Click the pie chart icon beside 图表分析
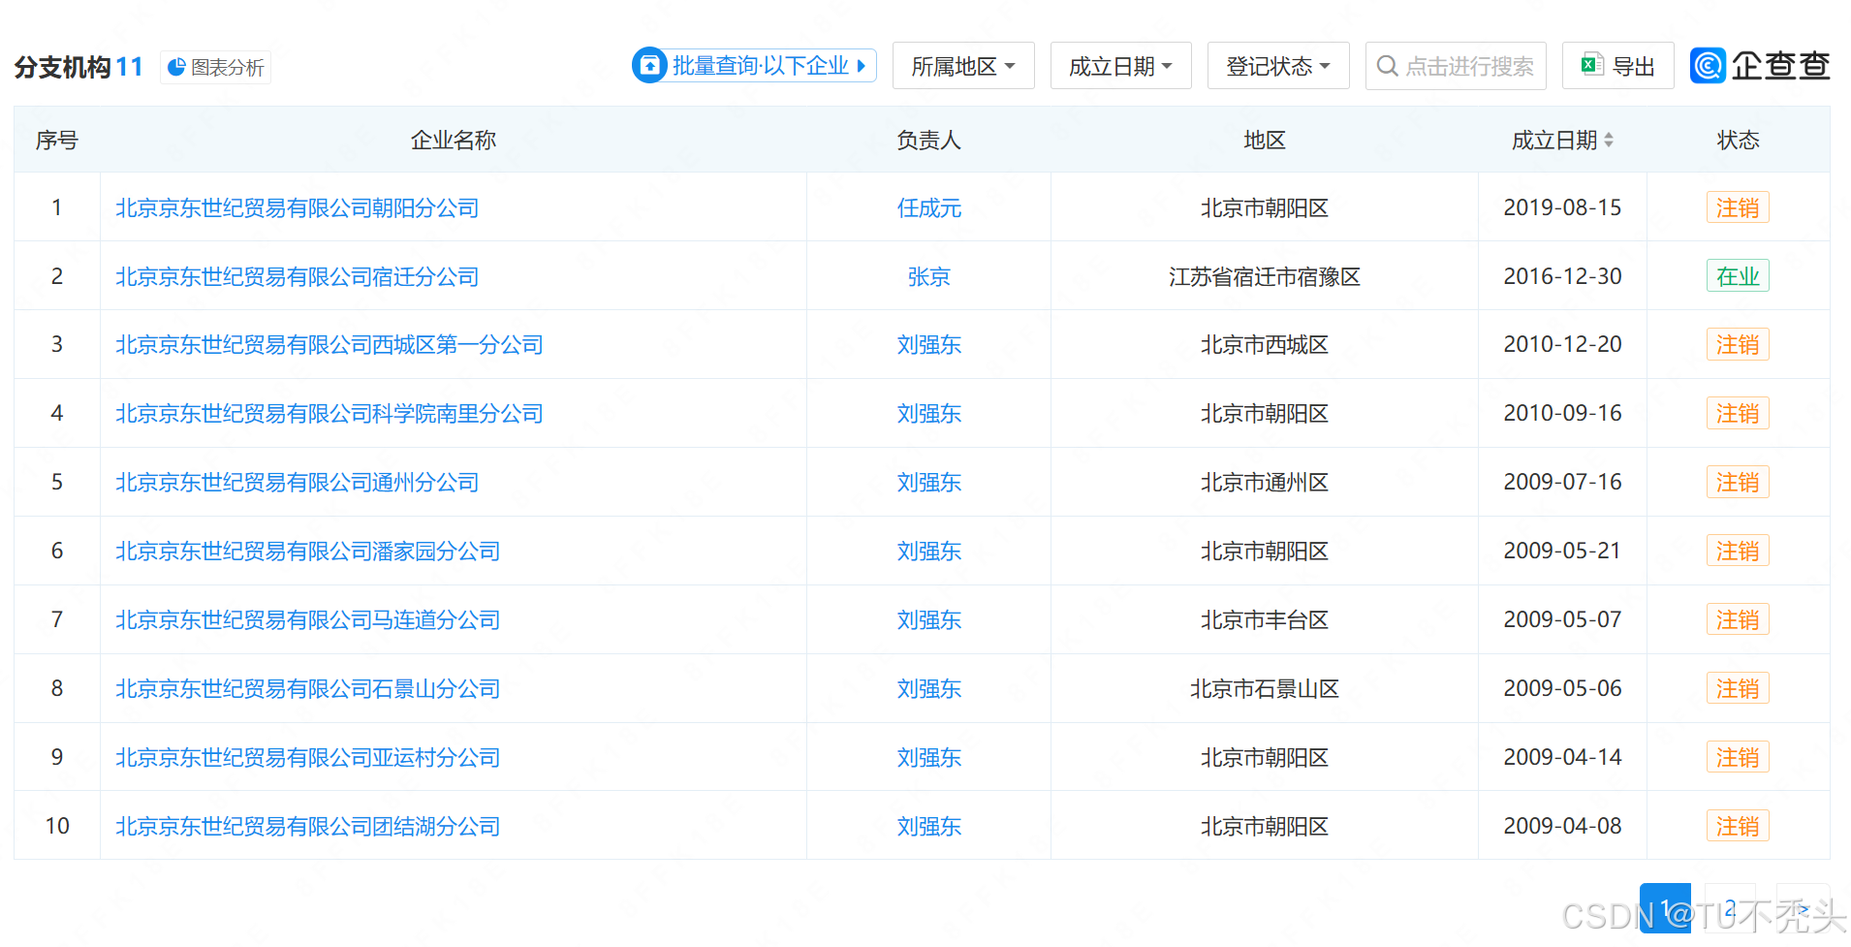The image size is (1851, 947). 176,67
